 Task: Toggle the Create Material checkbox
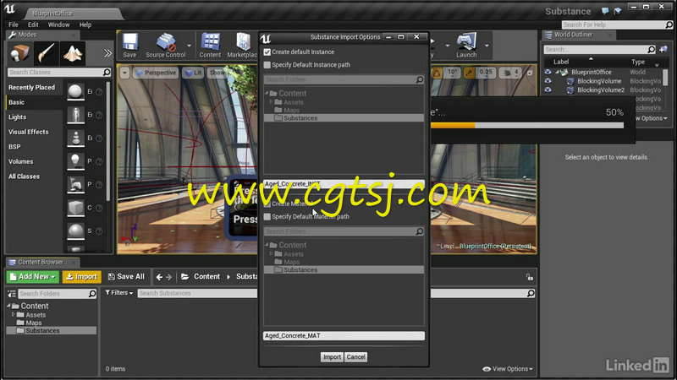pos(267,204)
